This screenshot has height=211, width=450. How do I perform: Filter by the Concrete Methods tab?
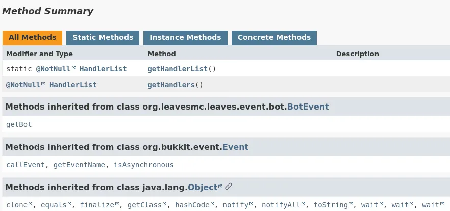[274, 38]
